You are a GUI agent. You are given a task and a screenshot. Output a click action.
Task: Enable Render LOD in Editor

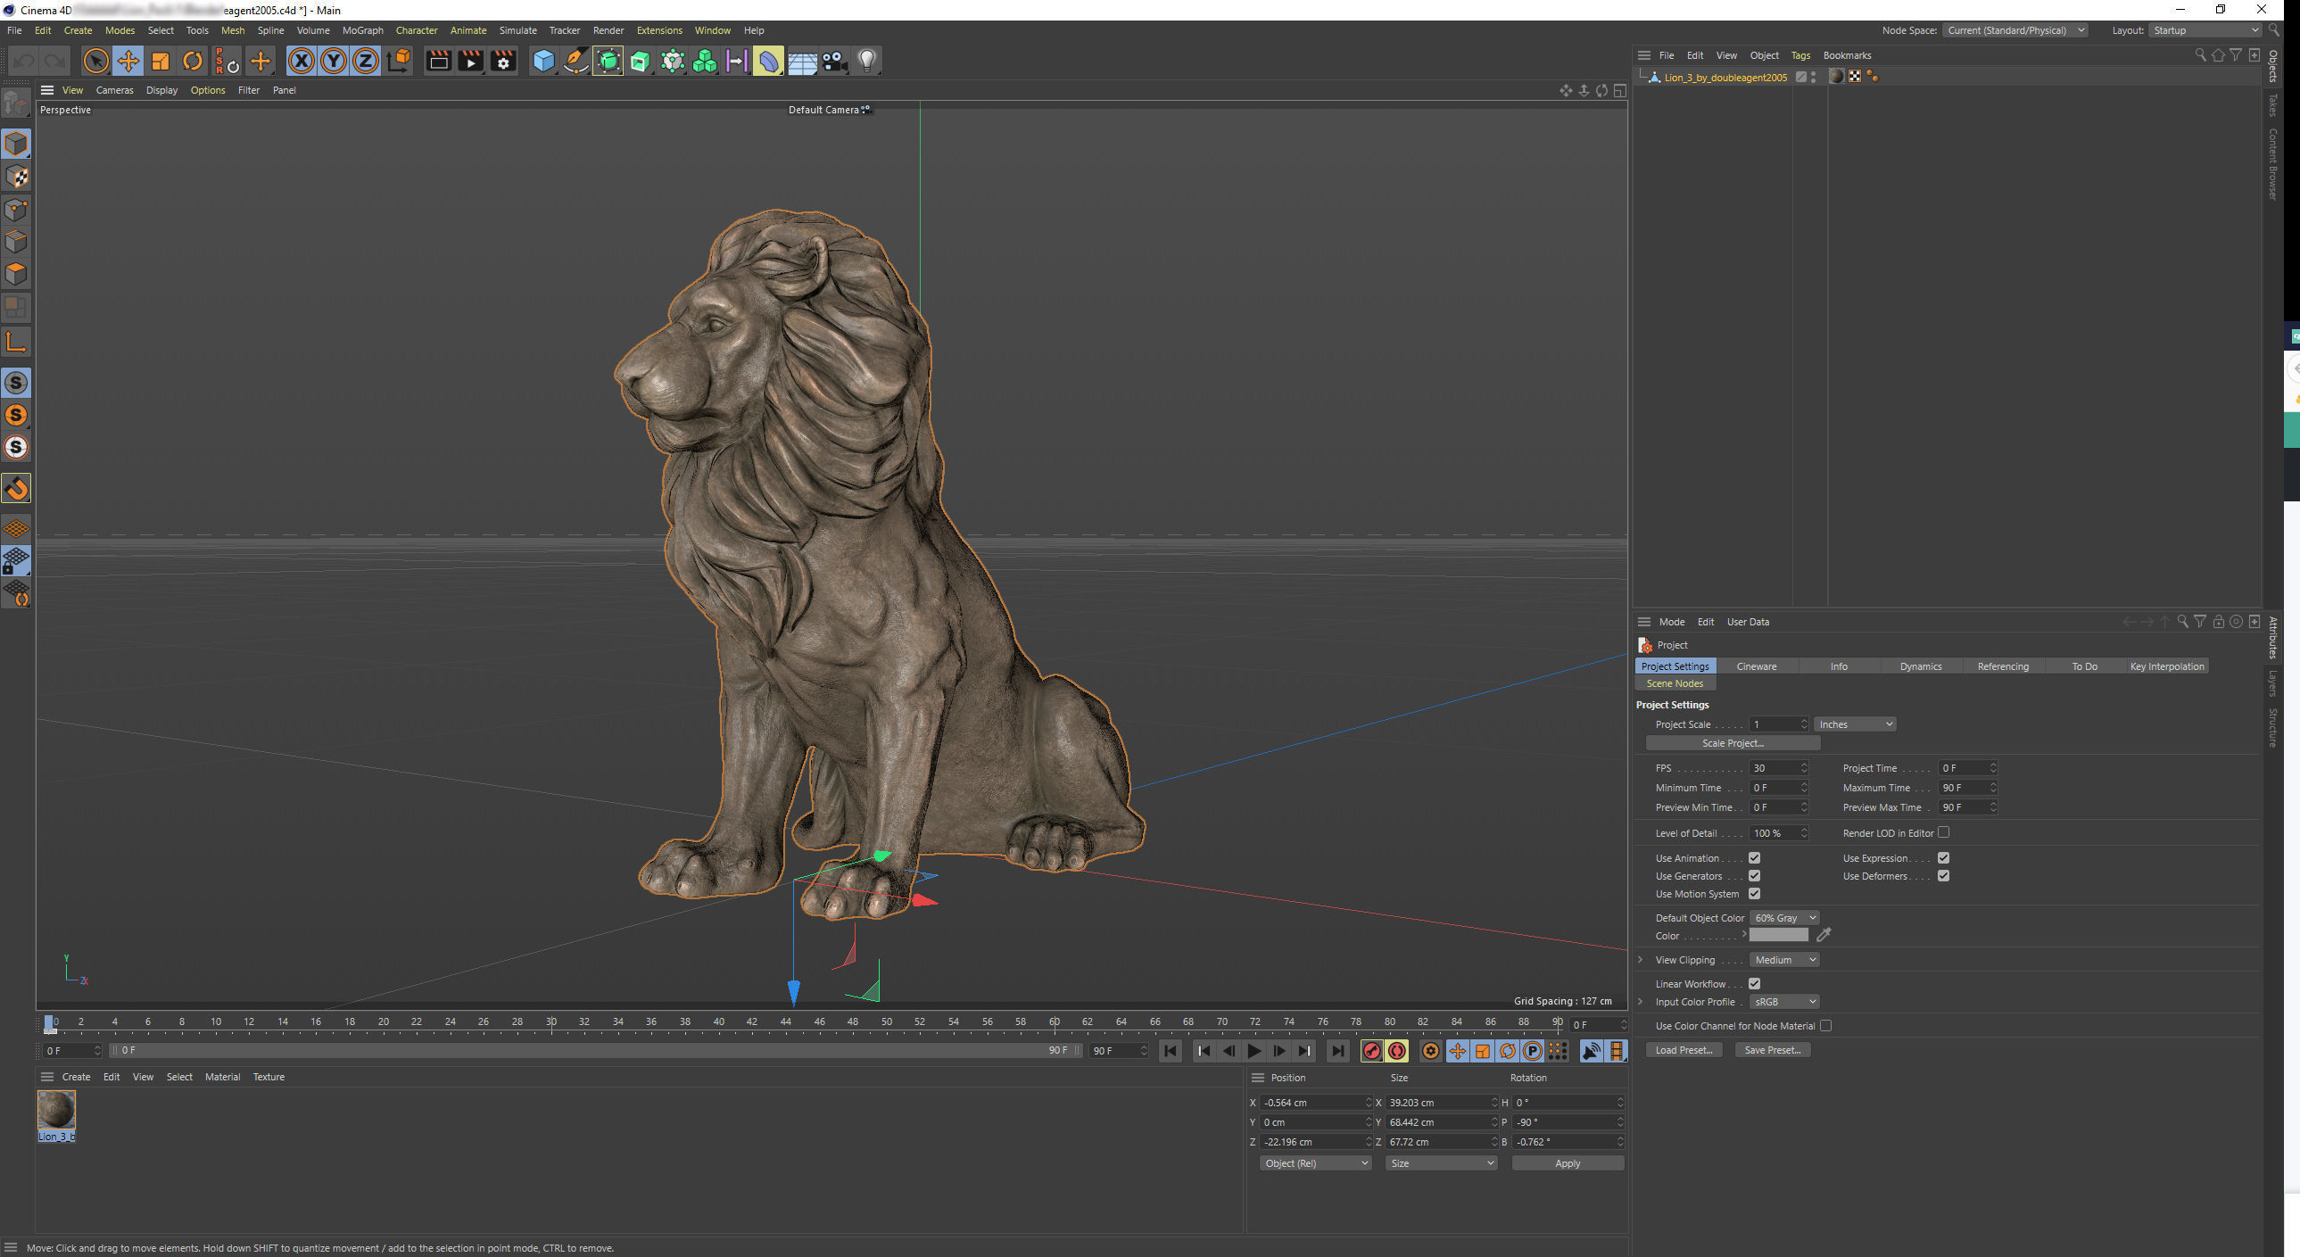click(1944, 832)
